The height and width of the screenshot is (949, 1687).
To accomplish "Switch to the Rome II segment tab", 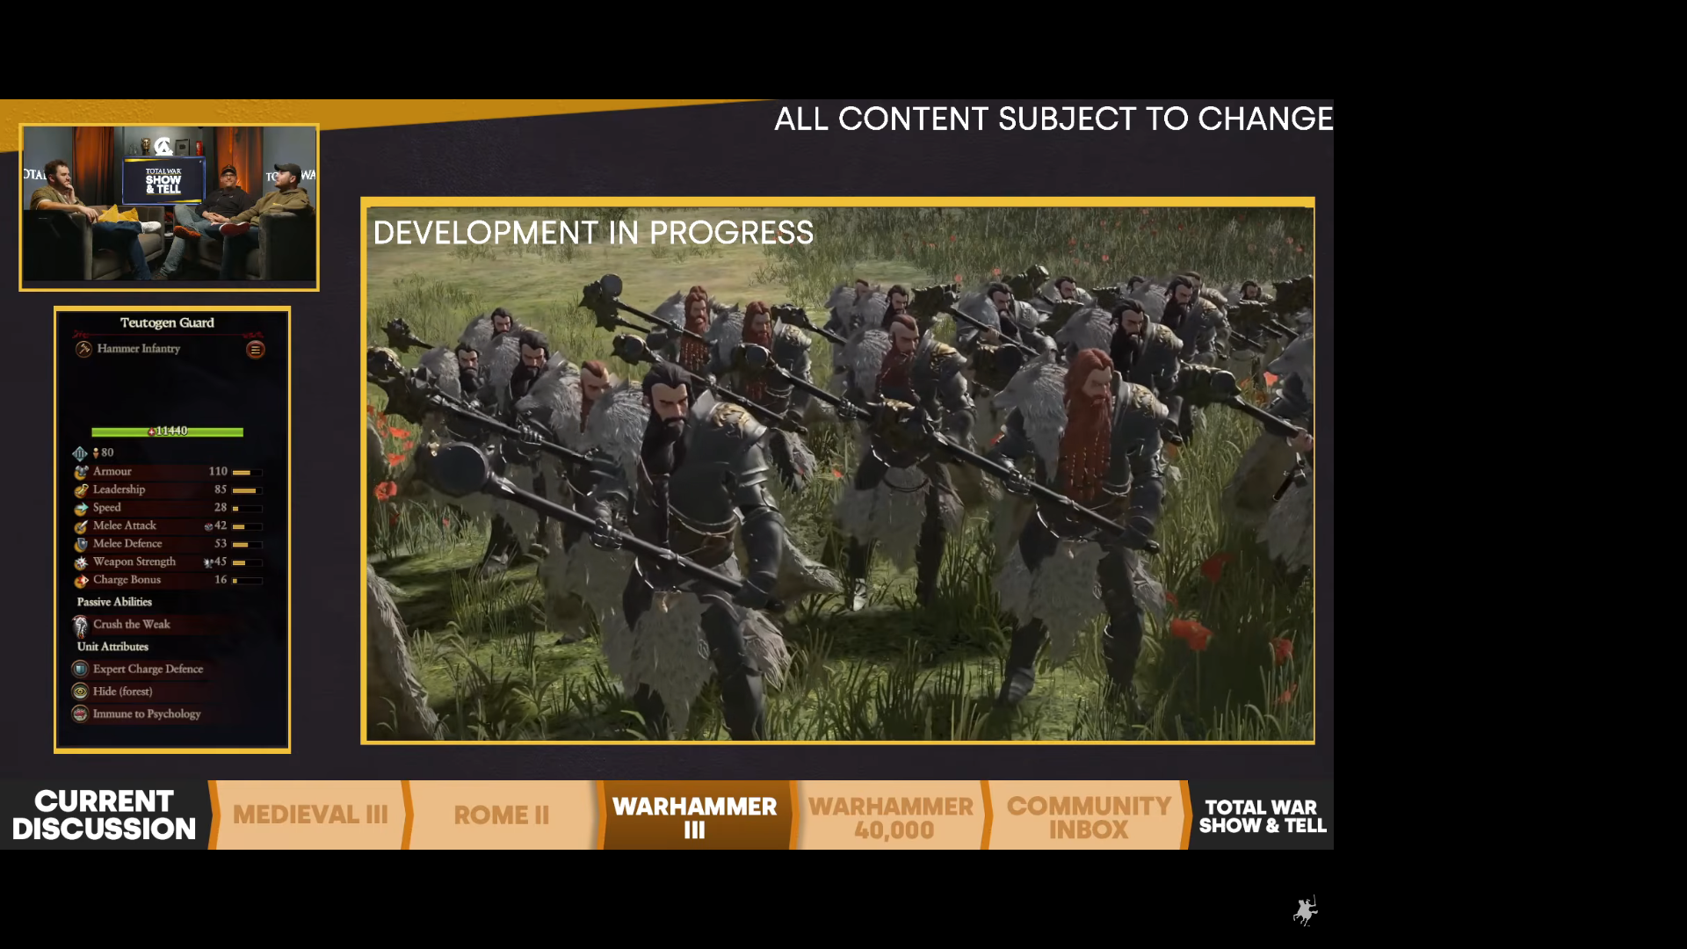I will pyautogui.click(x=502, y=815).
